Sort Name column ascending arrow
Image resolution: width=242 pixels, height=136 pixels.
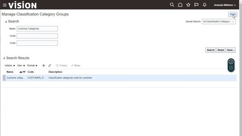21,72
